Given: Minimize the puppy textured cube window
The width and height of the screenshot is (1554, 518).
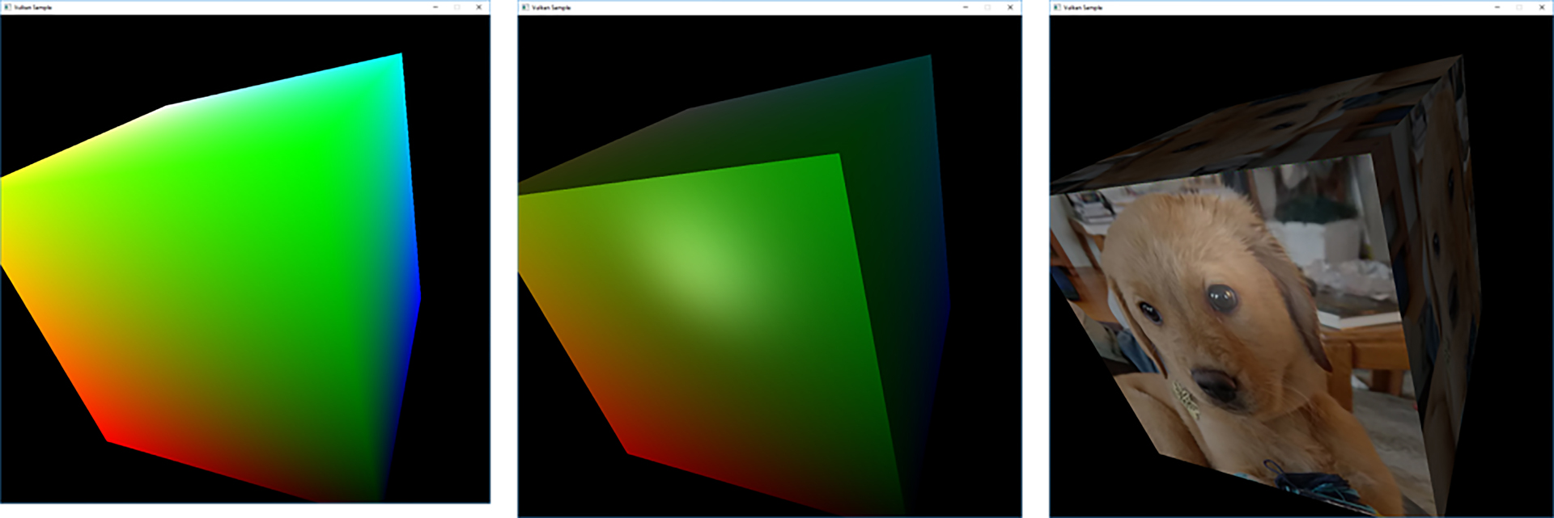Looking at the screenshot, I should point(1497,7).
